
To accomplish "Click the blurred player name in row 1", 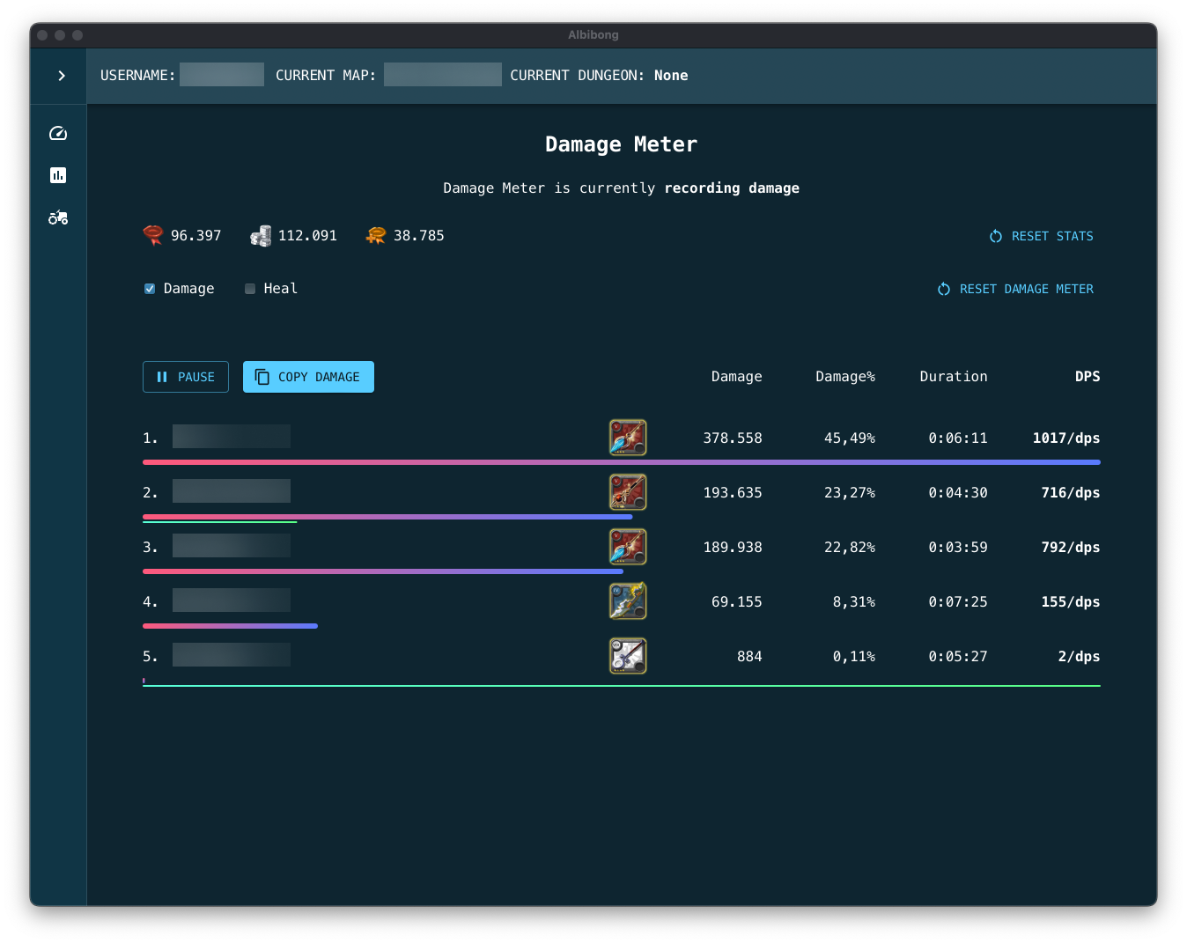I will pyautogui.click(x=232, y=437).
